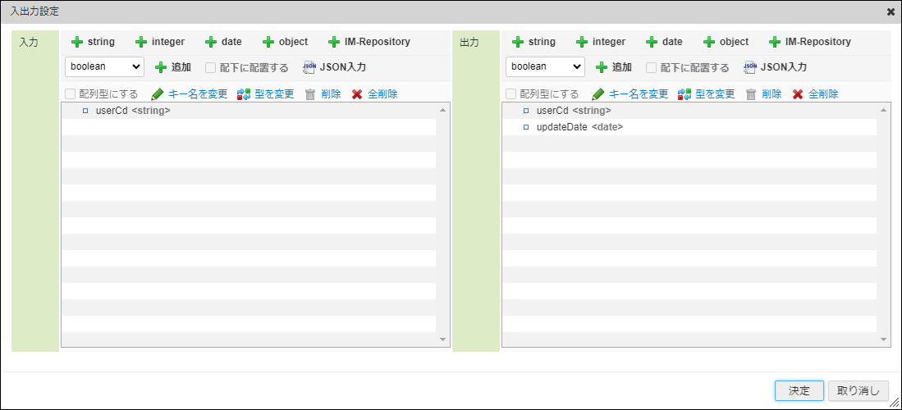Image resolution: width=902 pixels, height=410 pixels.
Task: Click input tree scrollbar up arrow
Action: 443,109
